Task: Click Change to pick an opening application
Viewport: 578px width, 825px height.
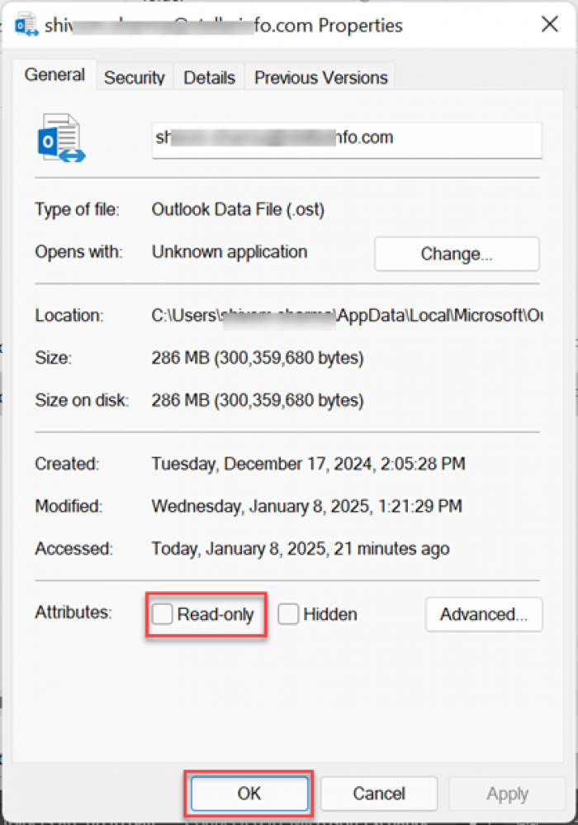Action: (x=457, y=254)
